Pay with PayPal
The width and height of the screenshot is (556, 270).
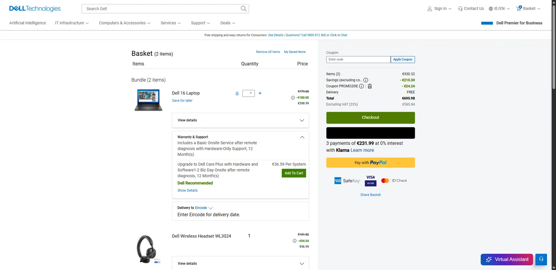(x=370, y=163)
